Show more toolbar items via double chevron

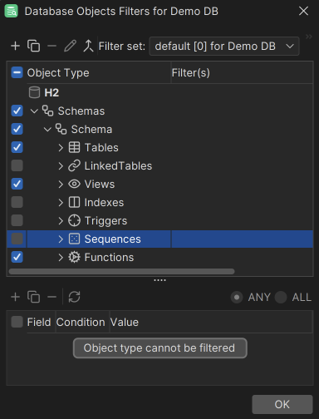point(309,37)
